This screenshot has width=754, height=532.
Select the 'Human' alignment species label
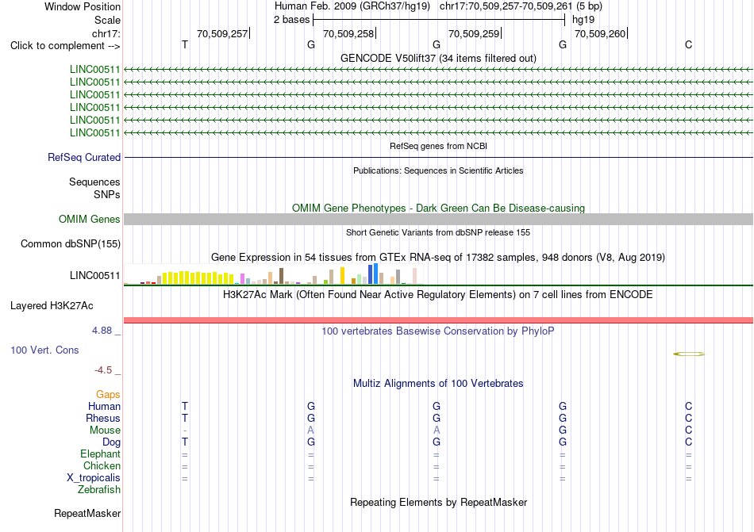pyautogui.click(x=104, y=406)
